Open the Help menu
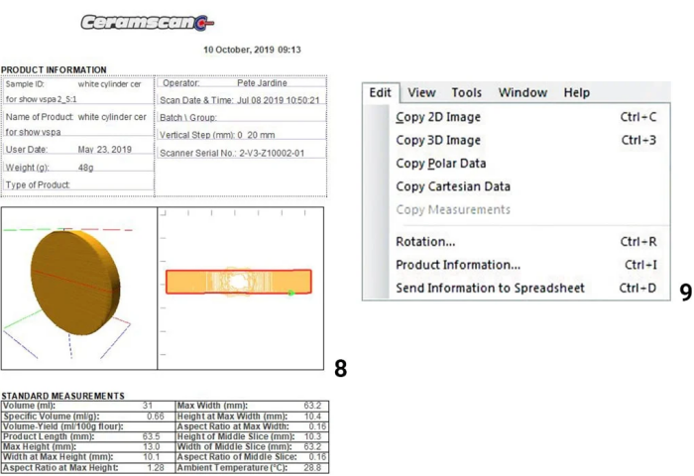Screen dimensions: 694x476 pos(576,92)
